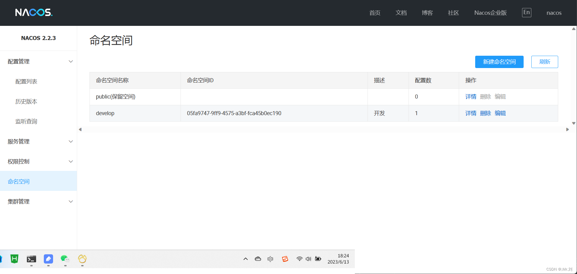Click the 配置数 column header
The image size is (577, 274).
tap(434, 80)
